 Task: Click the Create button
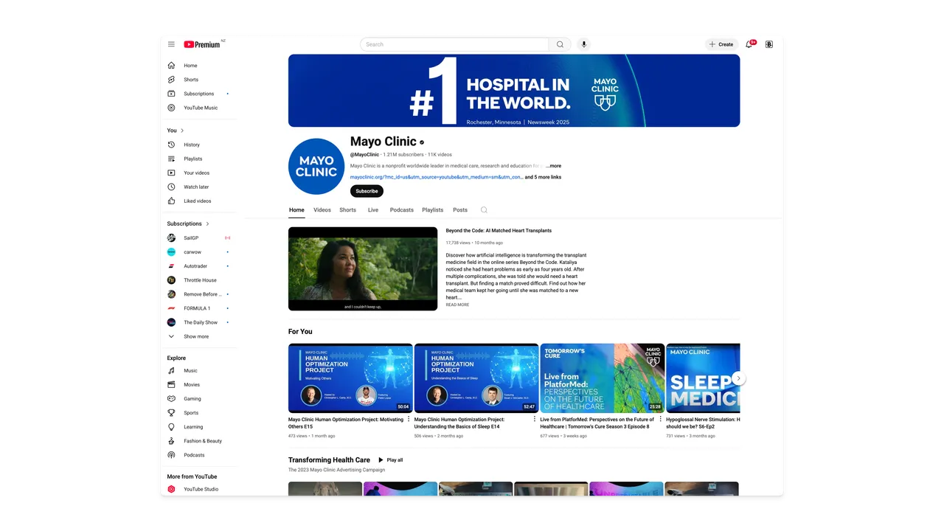click(x=721, y=44)
